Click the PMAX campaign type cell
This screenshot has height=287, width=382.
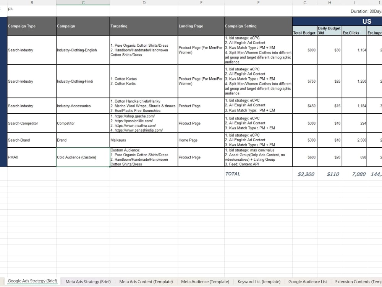pyautogui.click(x=32, y=157)
